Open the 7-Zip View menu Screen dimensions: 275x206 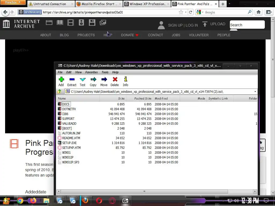78,72
